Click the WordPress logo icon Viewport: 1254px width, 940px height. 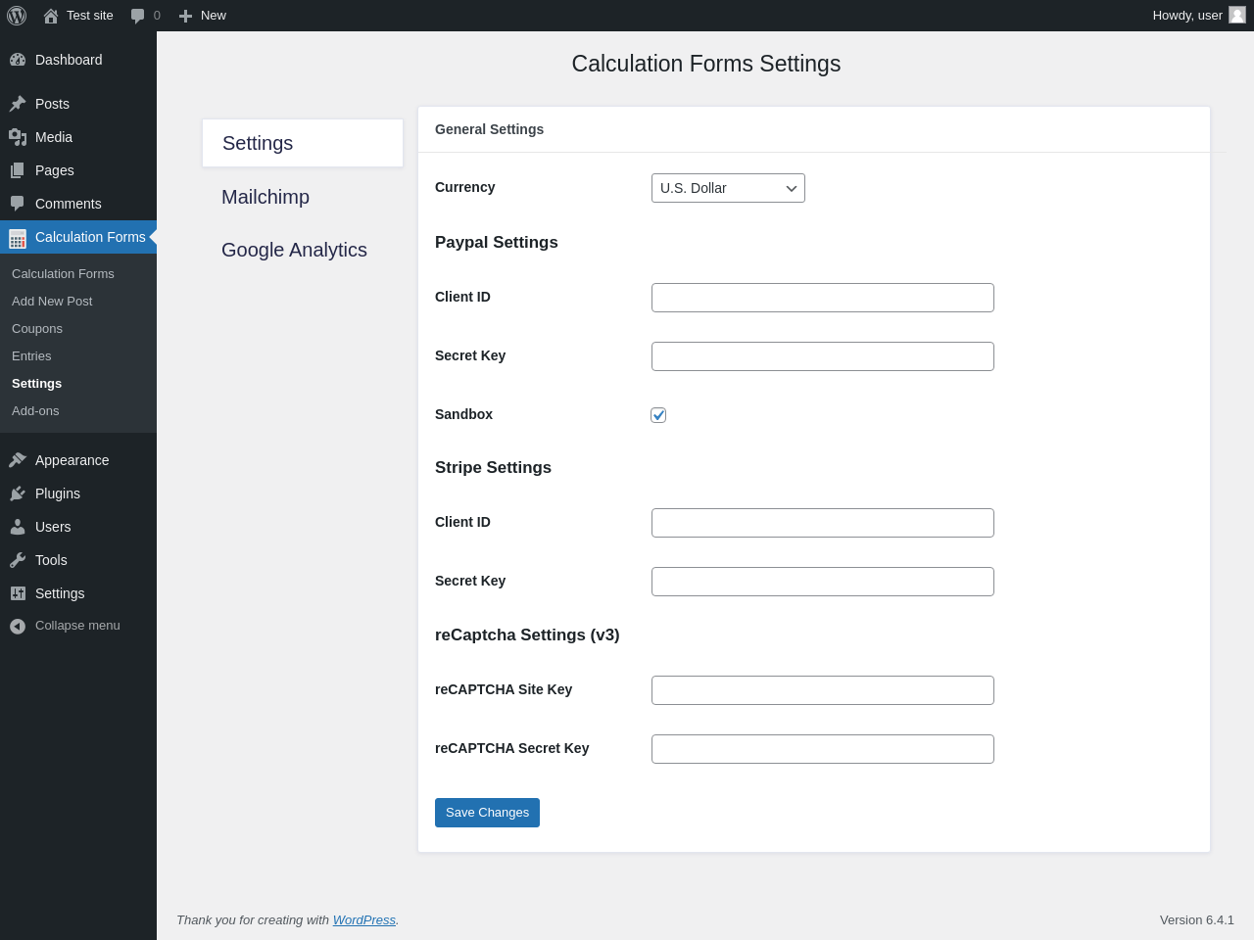[x=17, y=16]
